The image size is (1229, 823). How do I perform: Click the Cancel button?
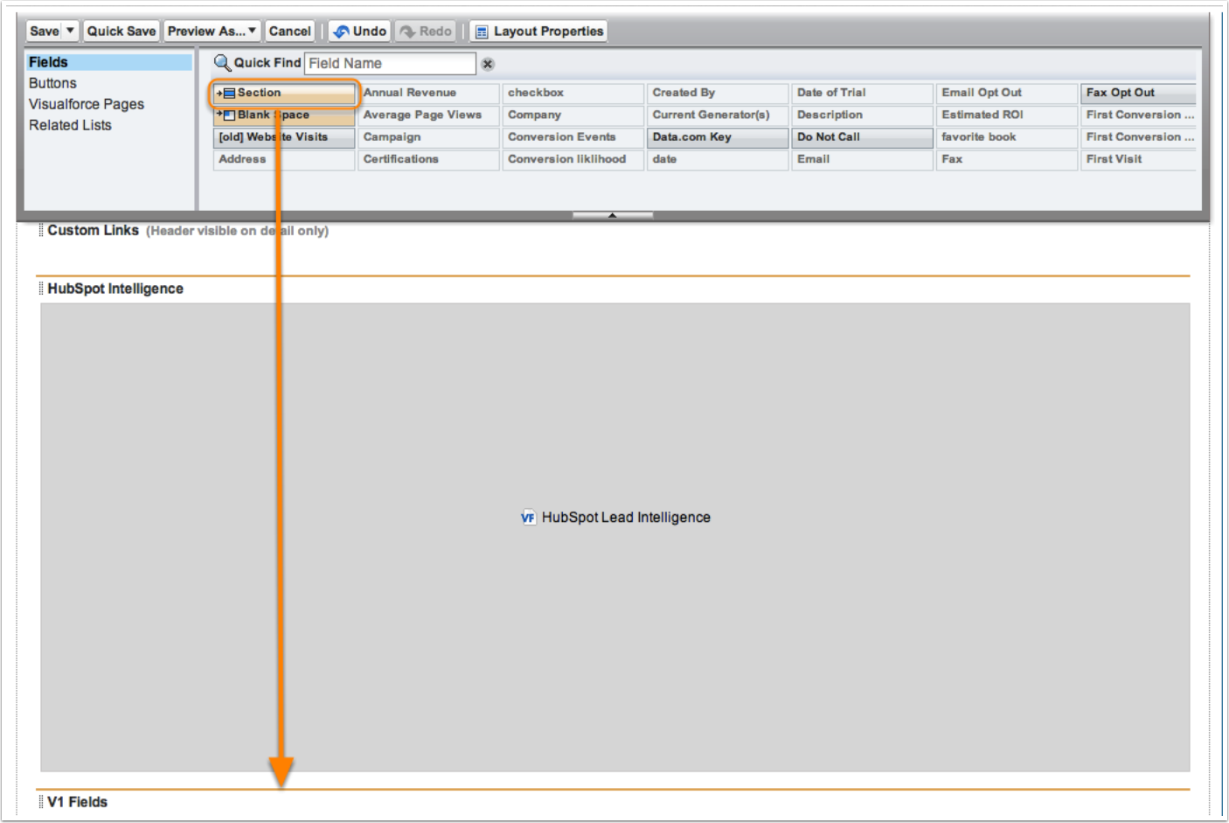point(290,31)
